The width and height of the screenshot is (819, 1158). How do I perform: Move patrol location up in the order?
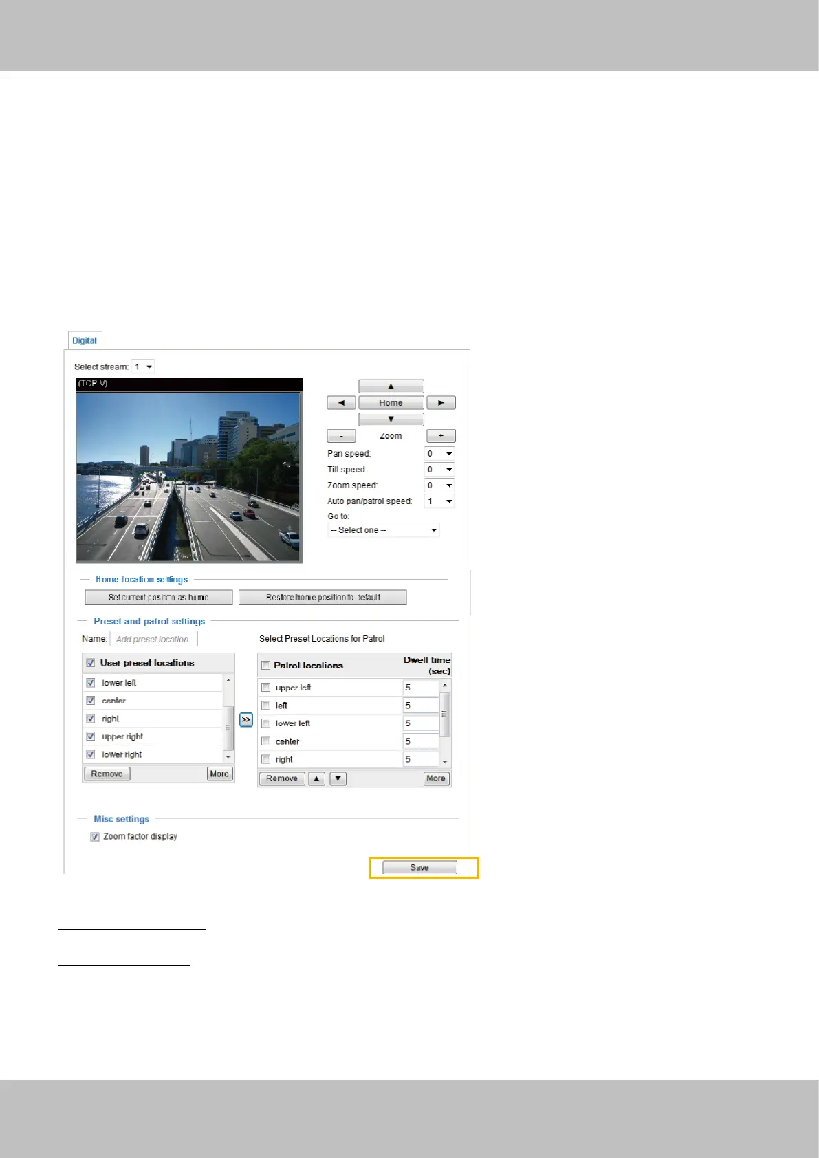pyautogui.click(x=316, y=778)
